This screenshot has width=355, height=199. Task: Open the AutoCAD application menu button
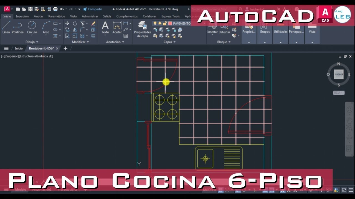coord(7,9)
